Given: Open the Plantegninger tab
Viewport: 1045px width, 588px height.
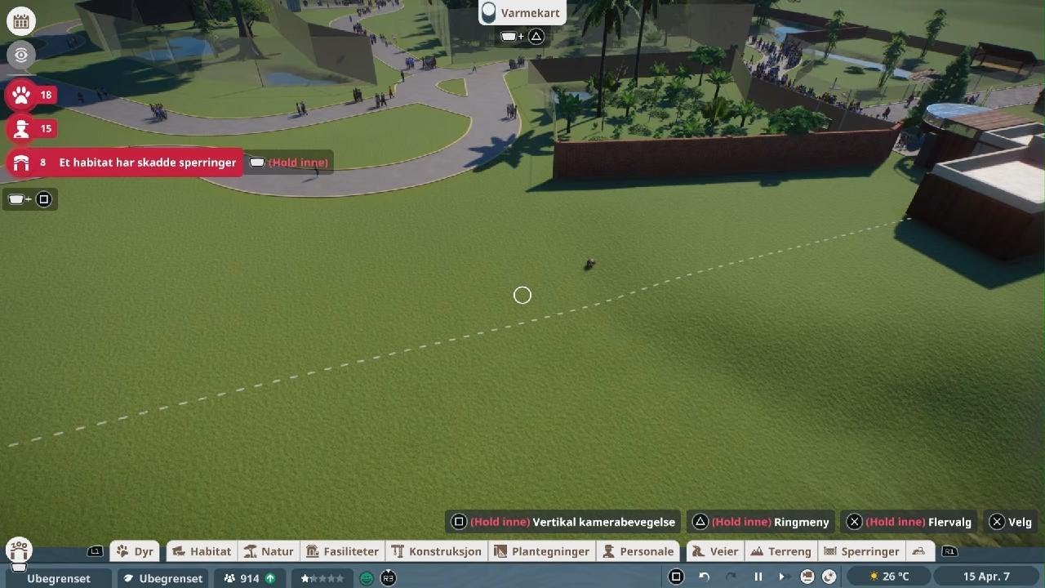Looking at the screenshot, I should click(542, 551).
